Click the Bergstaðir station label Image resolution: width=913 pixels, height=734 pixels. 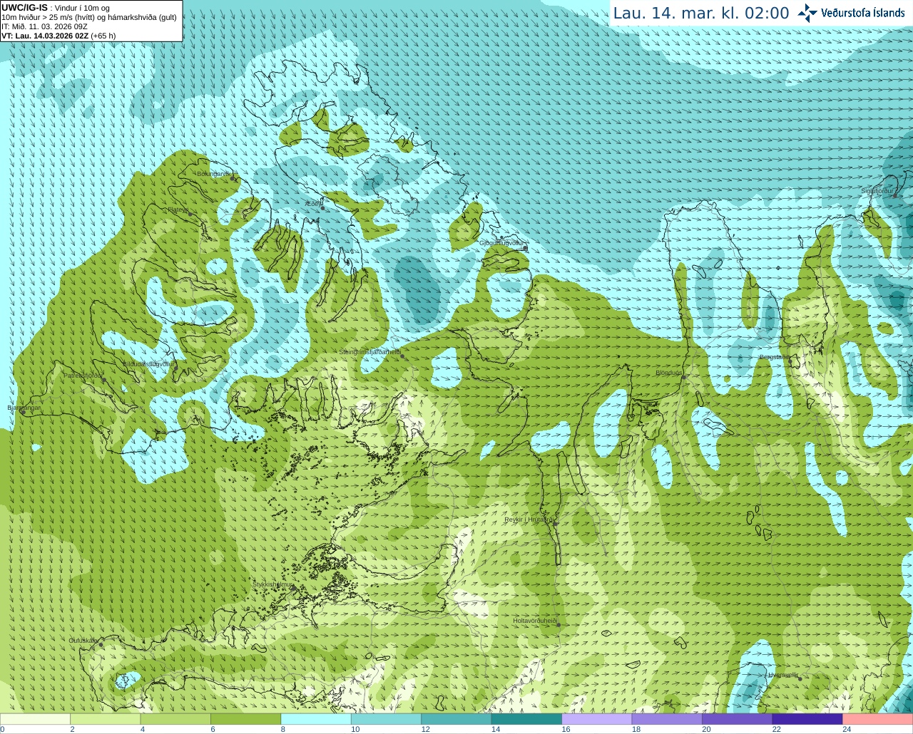774,357
